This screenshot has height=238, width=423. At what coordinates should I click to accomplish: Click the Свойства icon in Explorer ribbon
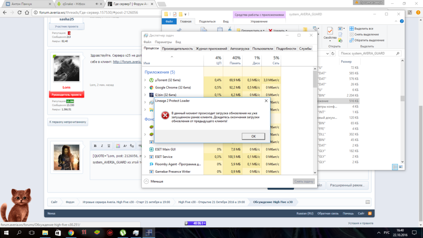tap(330, 33)
